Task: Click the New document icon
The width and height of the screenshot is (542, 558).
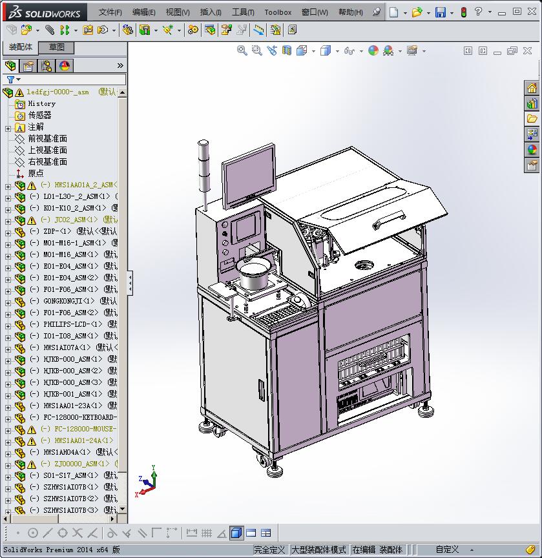Action: coord(394,12)
